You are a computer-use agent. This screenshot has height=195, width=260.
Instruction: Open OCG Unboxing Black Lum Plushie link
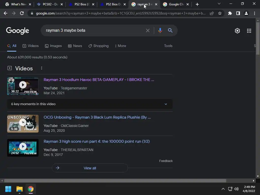[x=97, y=117]
